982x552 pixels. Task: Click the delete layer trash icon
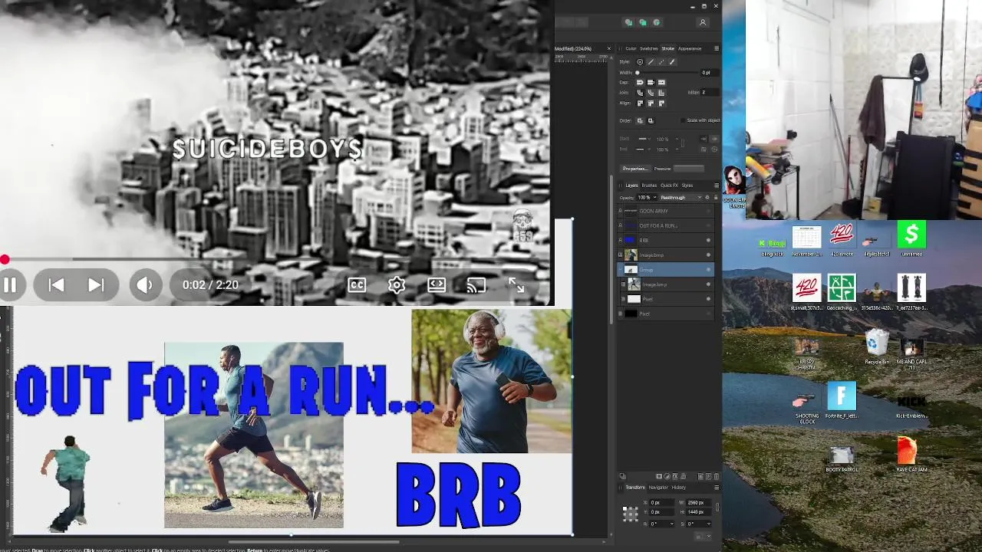point(716,476)
